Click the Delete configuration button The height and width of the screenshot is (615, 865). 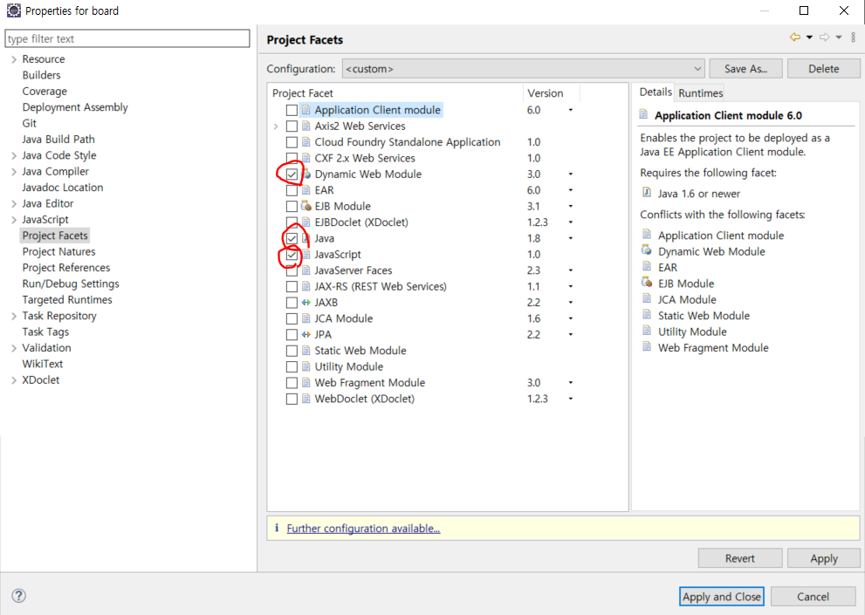pos(824,69)
